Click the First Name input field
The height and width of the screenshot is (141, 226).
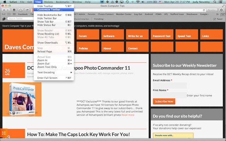point(170,96)
